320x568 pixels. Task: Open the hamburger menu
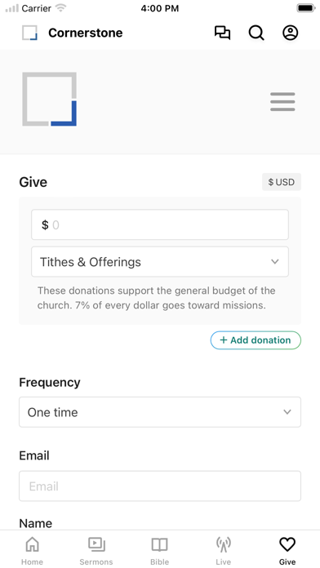pos(282,102)
